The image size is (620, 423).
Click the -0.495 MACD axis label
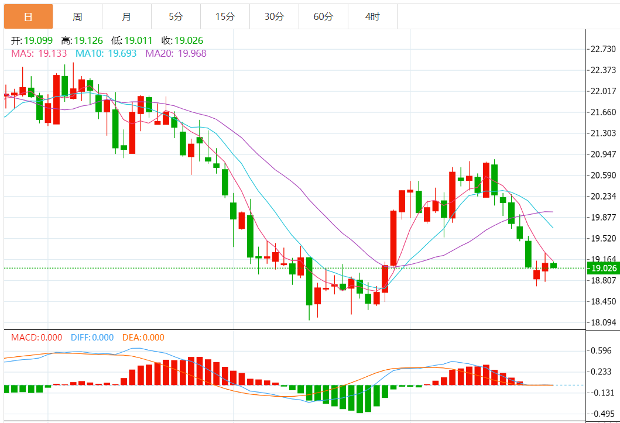click(601, 414)
